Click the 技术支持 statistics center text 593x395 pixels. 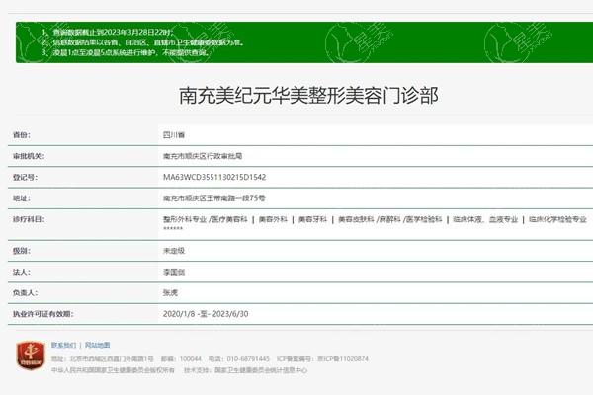245,370
